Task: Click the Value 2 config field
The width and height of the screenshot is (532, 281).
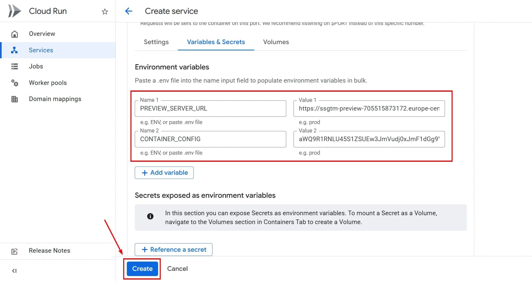Action: [369, 139]
